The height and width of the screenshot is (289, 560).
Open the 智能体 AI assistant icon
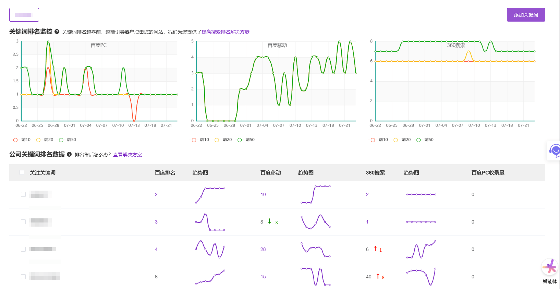coord(550,267)
